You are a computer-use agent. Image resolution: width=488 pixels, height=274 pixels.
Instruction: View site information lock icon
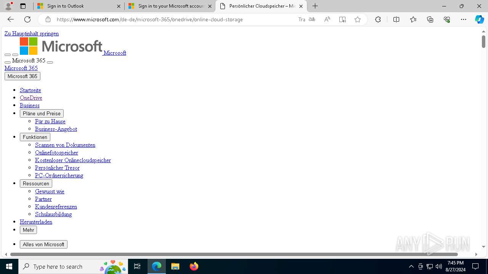48,19
